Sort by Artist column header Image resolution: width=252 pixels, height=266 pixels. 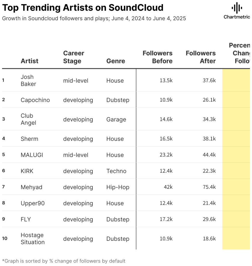point(30,61)
